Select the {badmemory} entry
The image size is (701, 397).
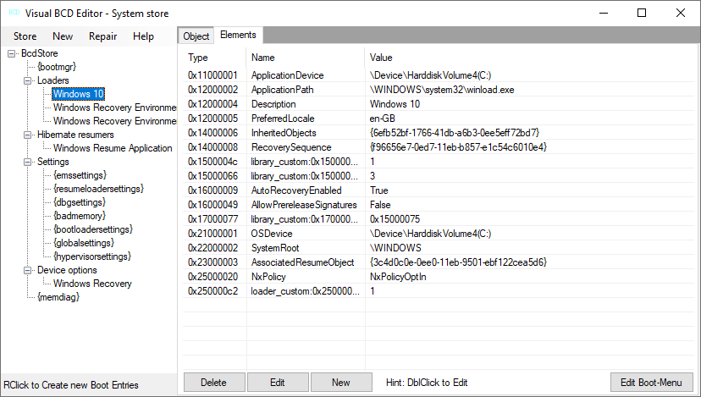click(80, 216)
